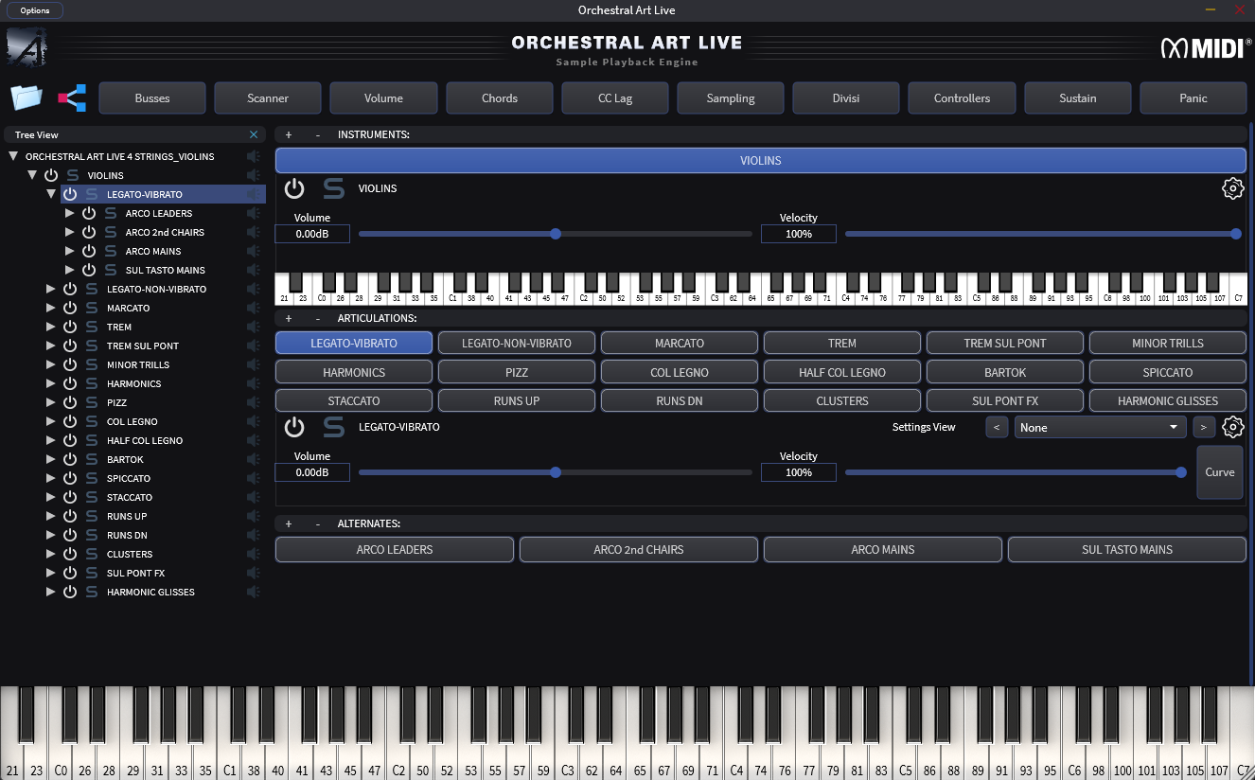Open the Busses panel
1255x780 pixels.
(152, 97)
